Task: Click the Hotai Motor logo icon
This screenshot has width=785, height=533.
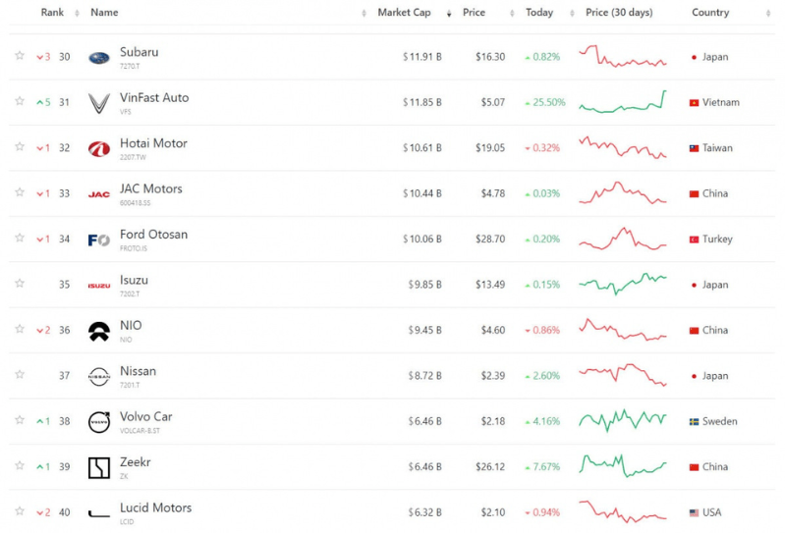Action: (x=99, y=148)
